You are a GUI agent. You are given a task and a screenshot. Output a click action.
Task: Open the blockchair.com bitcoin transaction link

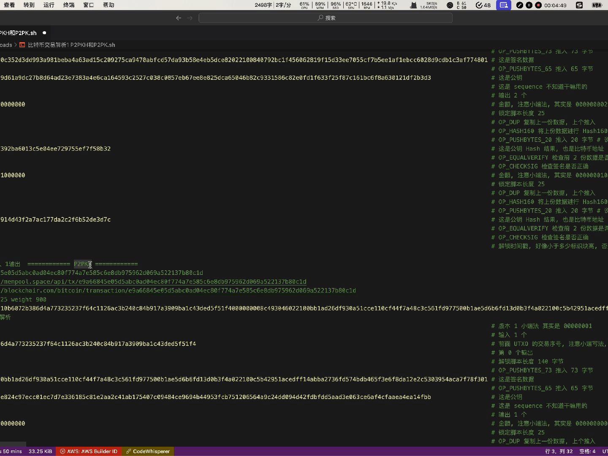coord(178,290)
